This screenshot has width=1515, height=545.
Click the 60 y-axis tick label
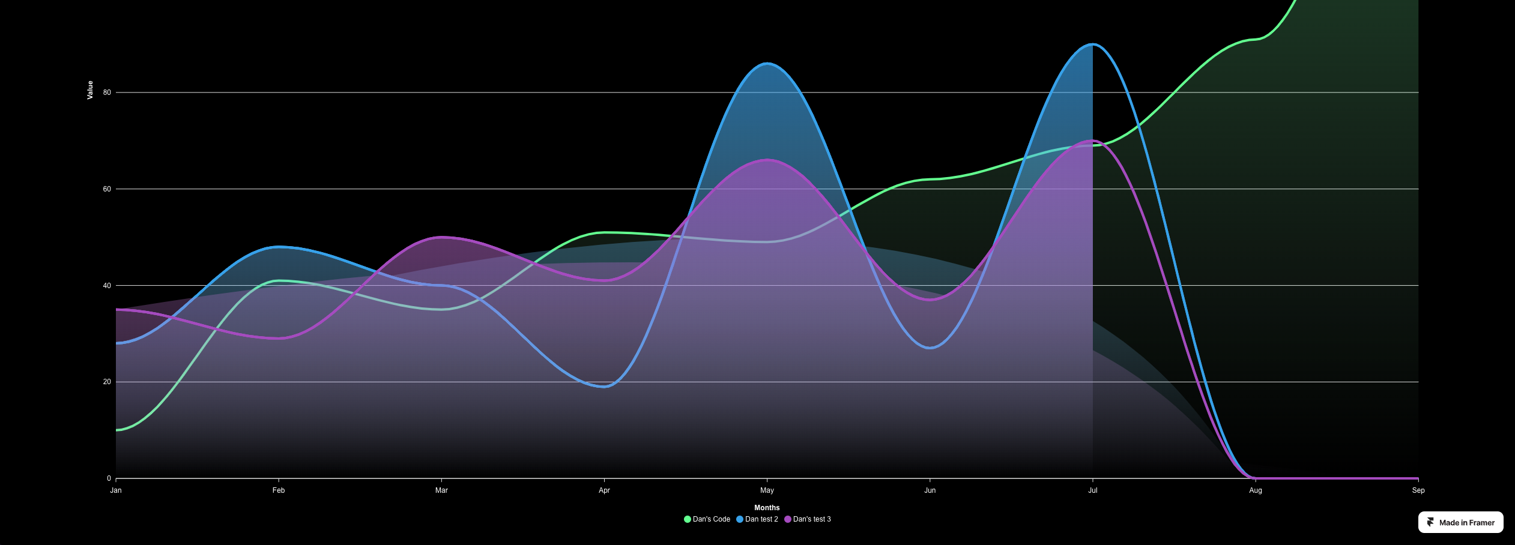[107, 189]
